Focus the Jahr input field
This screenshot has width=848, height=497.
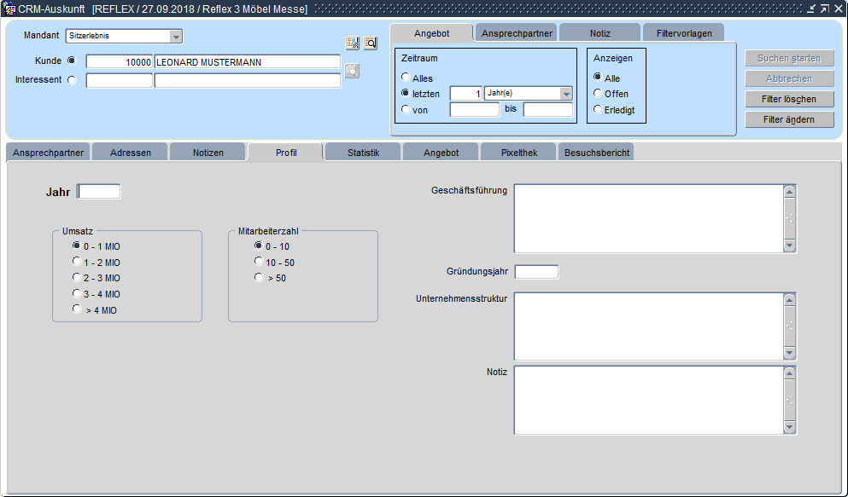pos(99,192)
